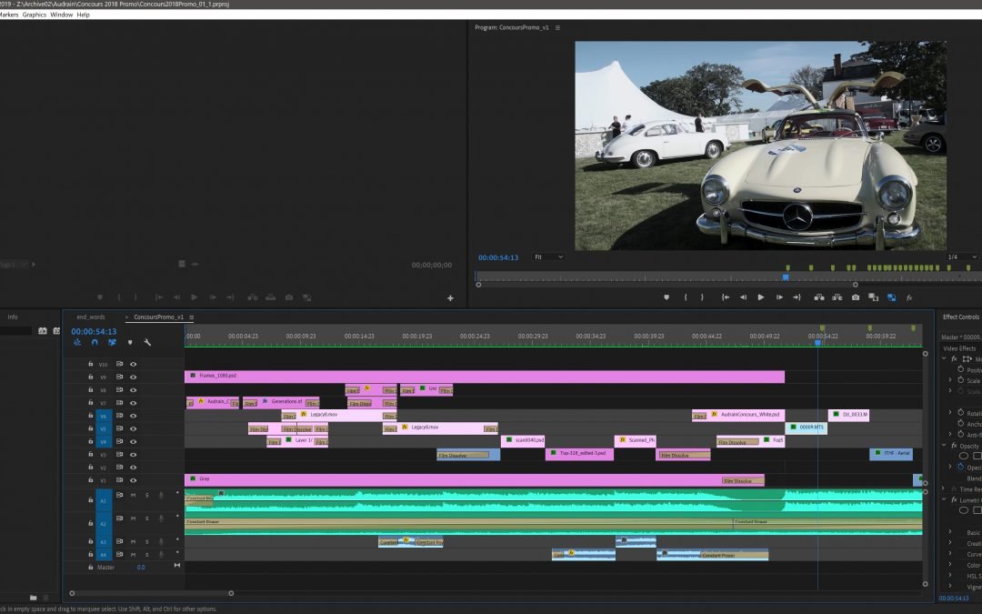982x614 pixels.
Task: Add marker in Program monitor
Action: tap(666, 297)
